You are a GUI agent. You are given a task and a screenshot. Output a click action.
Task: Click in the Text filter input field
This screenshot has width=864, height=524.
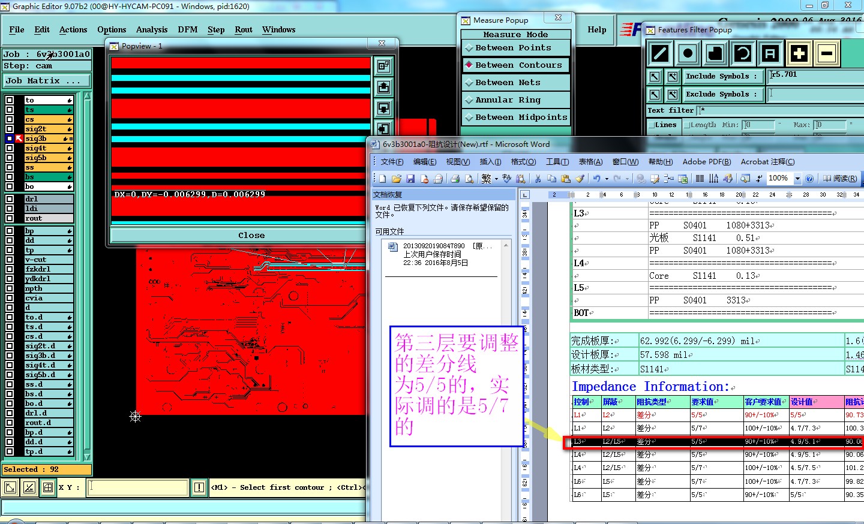[x=780, y=110]
